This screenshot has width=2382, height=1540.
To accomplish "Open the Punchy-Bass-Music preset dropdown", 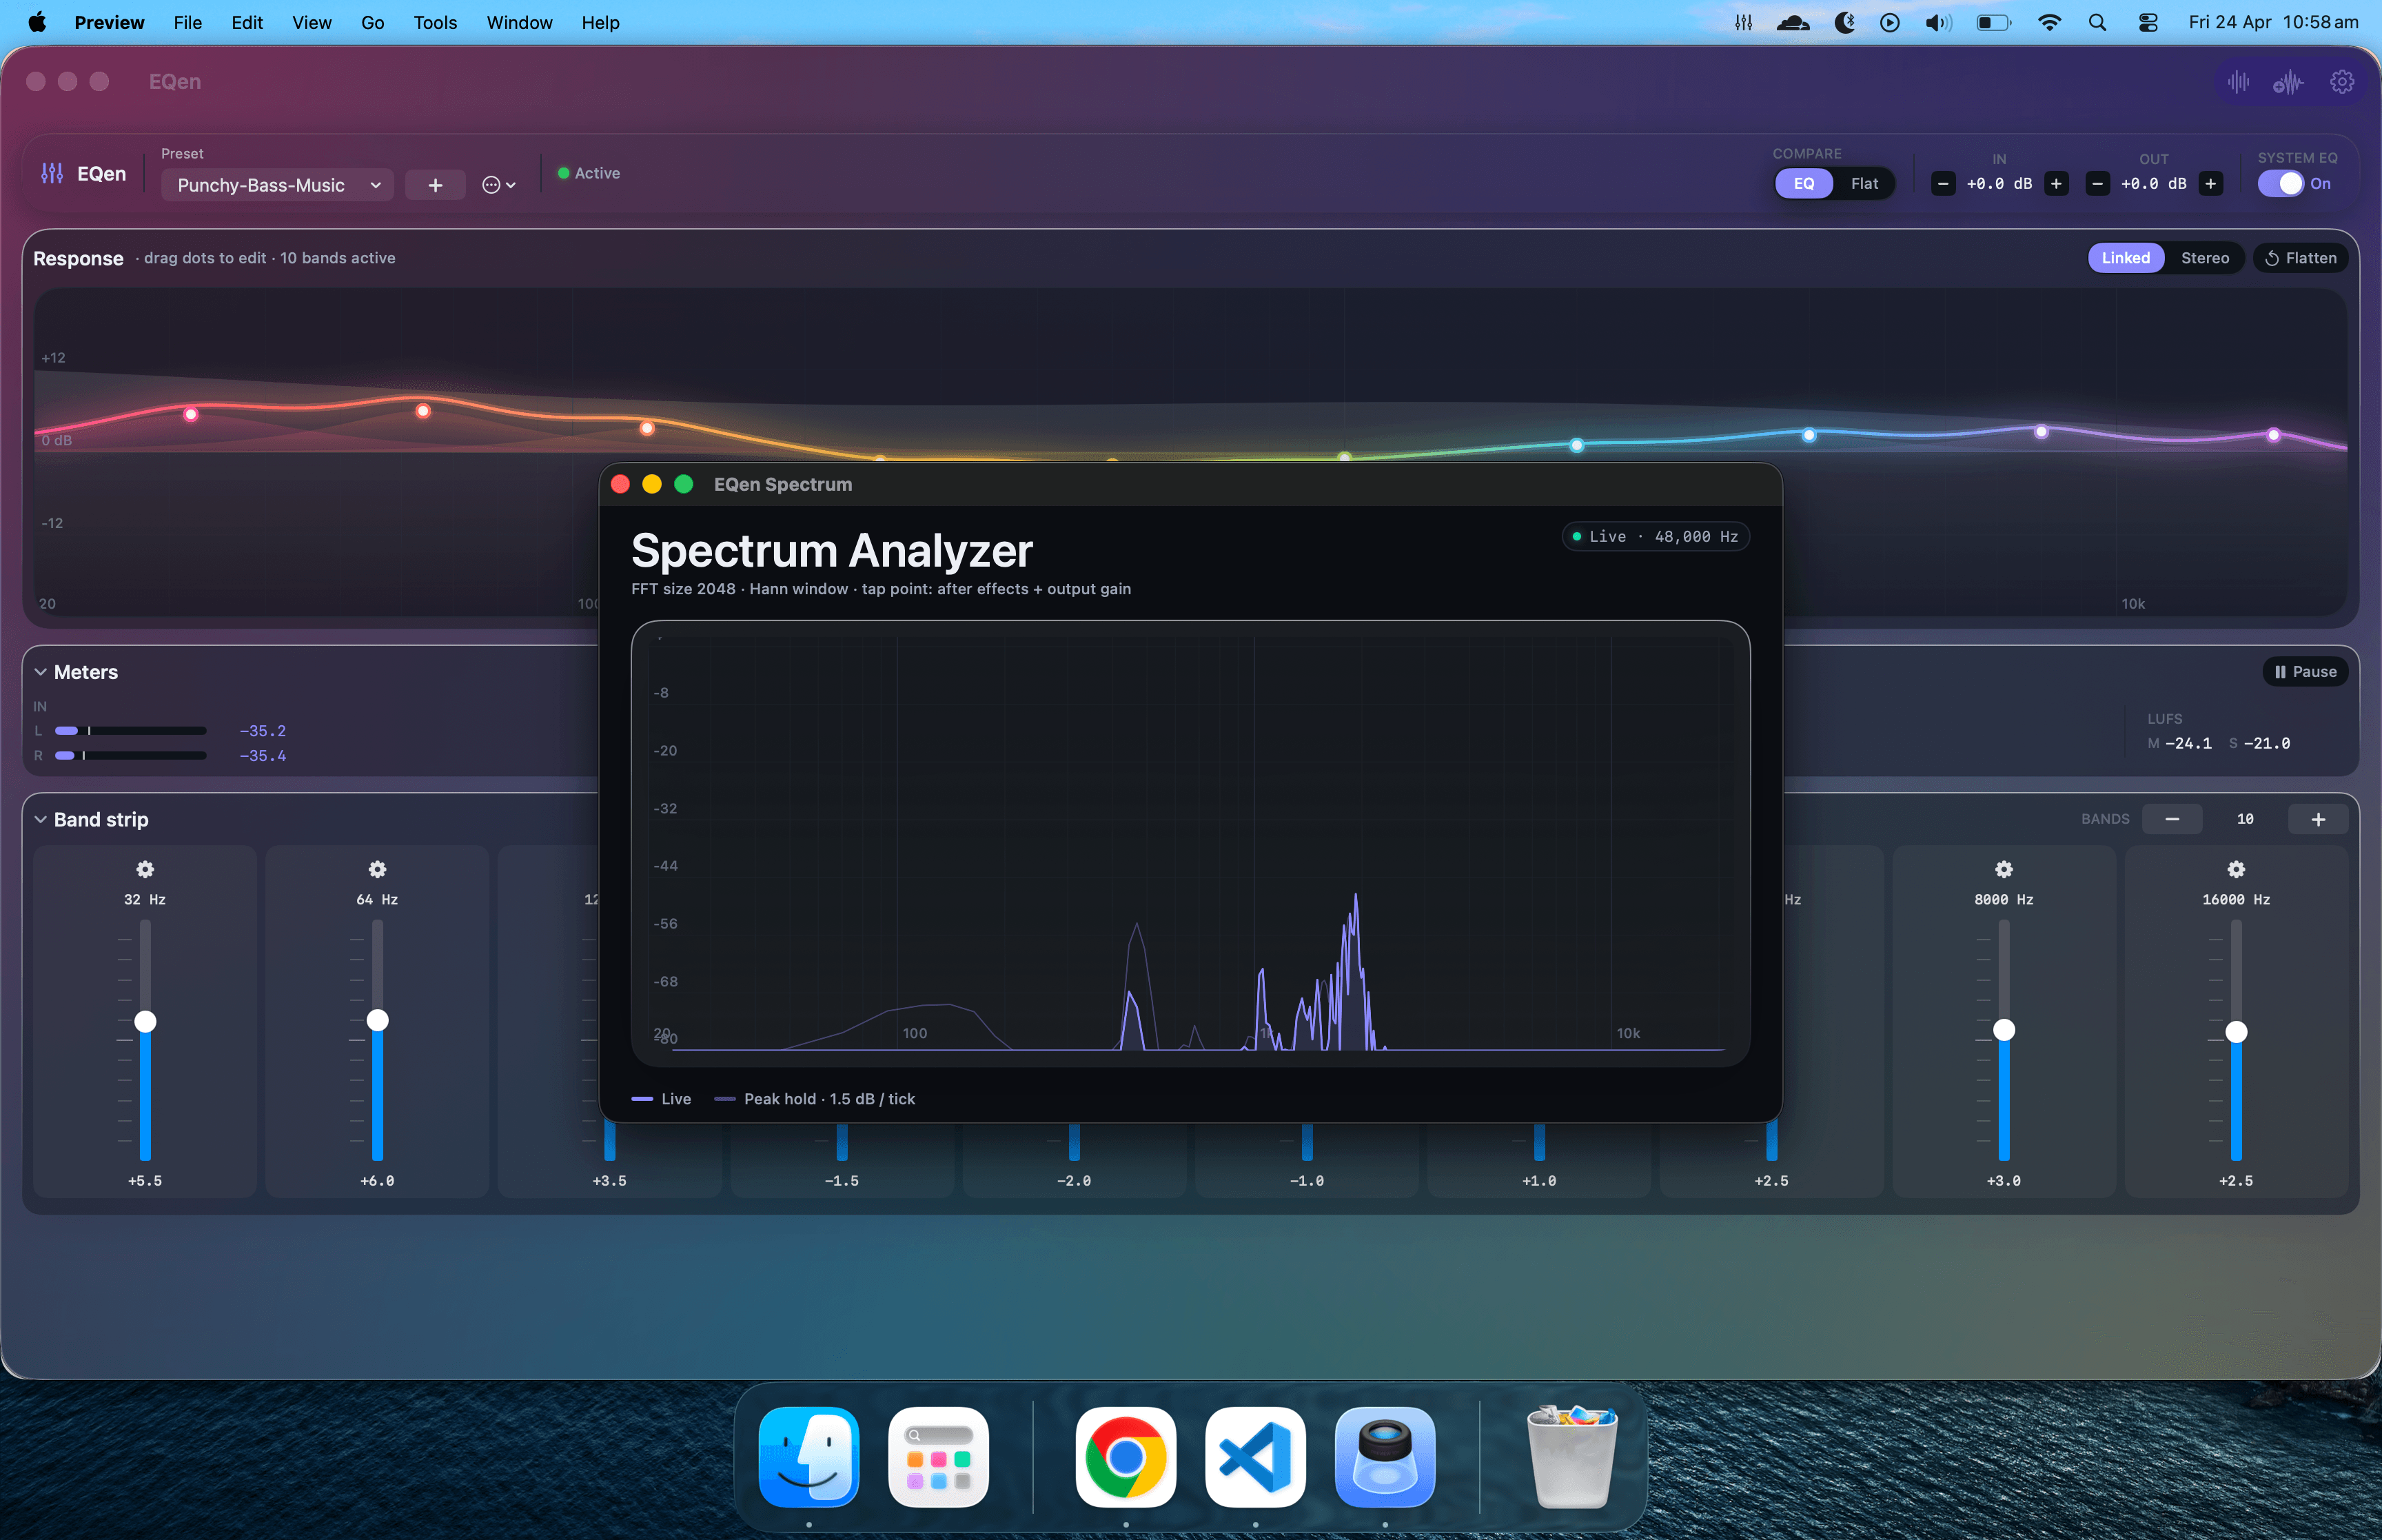I will [x=277, y=185].
